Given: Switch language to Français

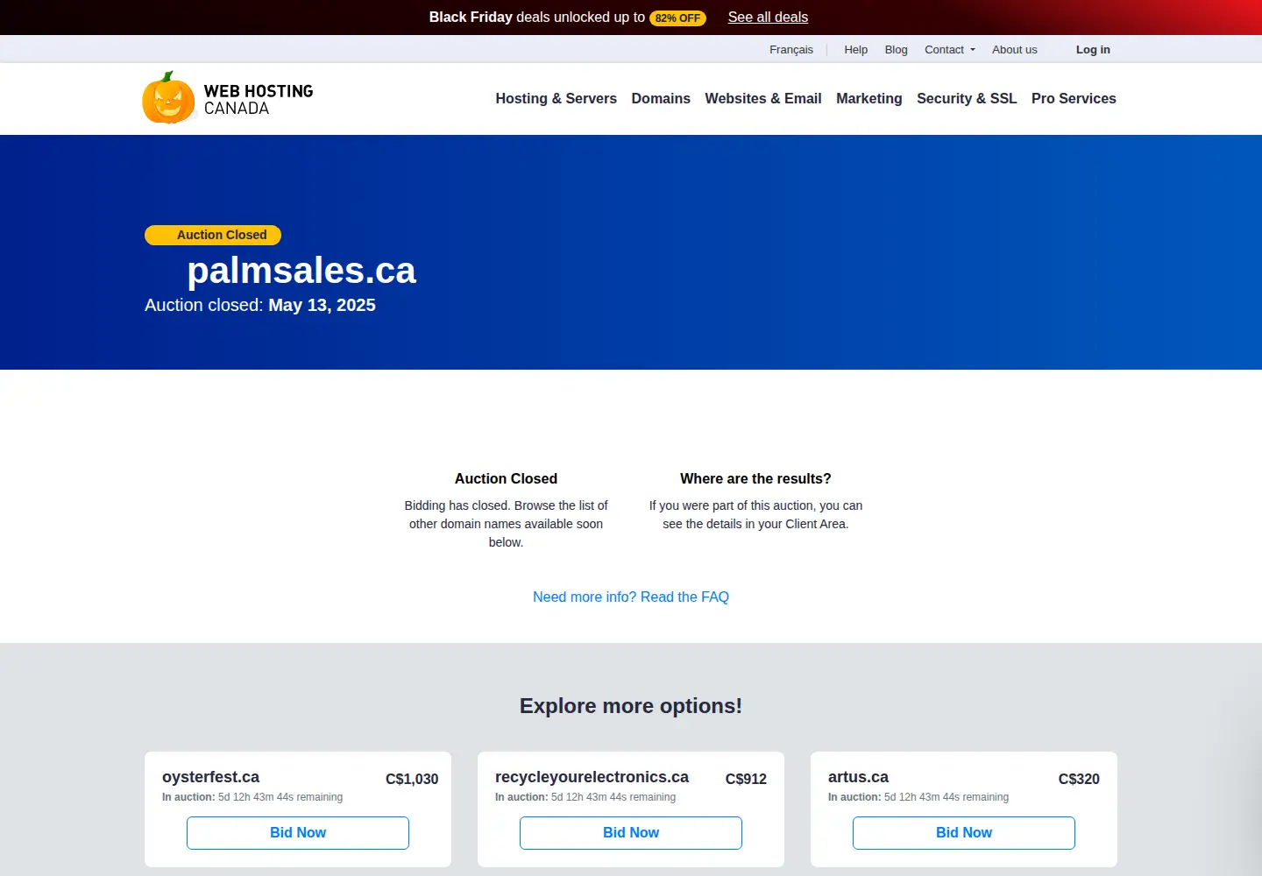Looking at the screenshot, I should [x=791, y=50].
